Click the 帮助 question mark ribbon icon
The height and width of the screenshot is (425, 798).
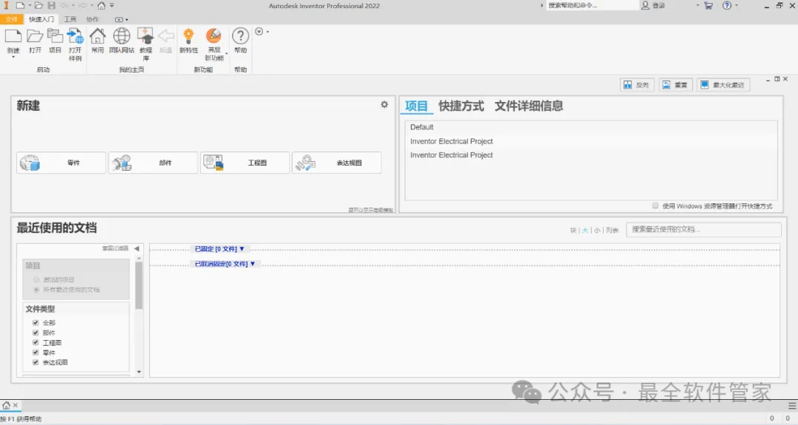pyautogui.click(x=240, y=36)
